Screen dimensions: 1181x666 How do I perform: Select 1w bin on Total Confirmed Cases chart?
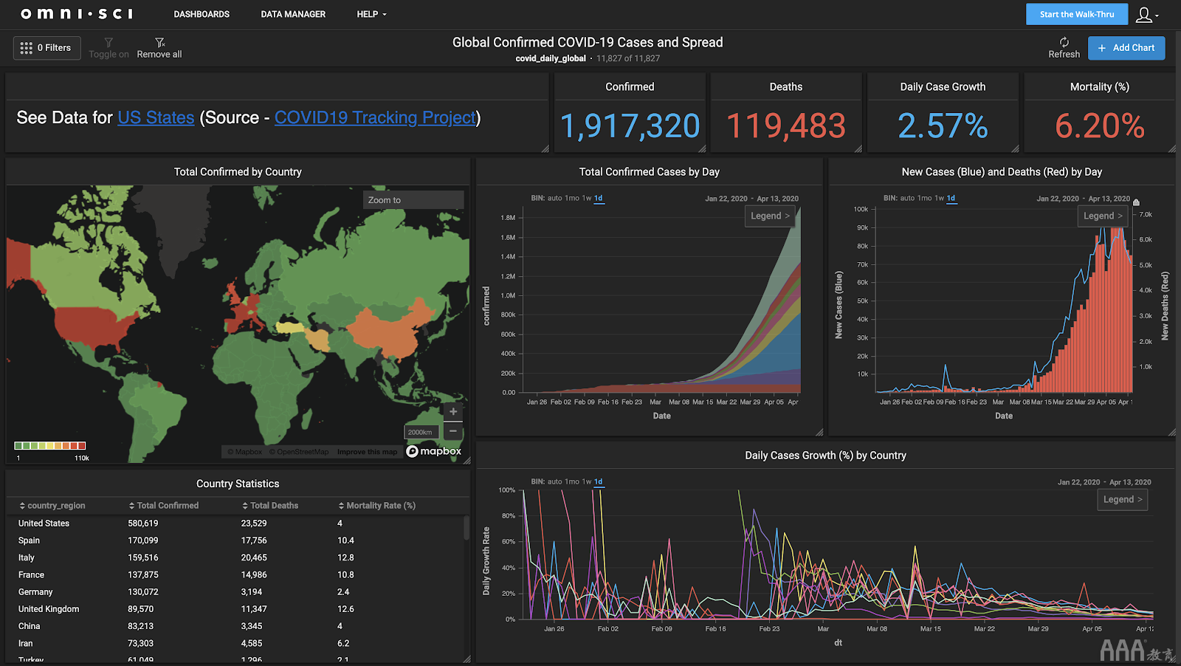point(587,198)
